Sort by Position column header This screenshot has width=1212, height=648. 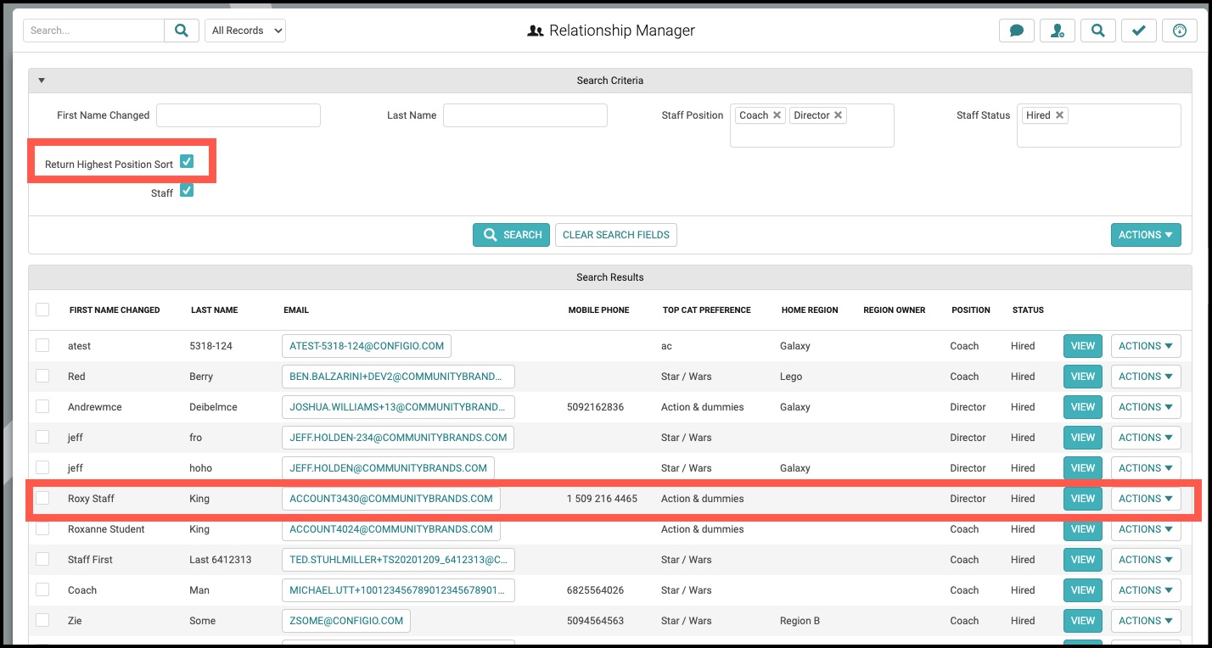pyautogui.click(x=971, y=310)
